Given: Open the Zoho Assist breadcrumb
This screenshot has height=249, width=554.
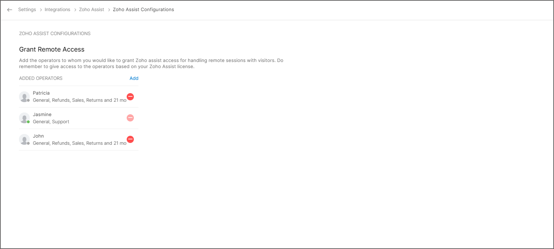Looking at the screenshot, I should click(92, 10).
